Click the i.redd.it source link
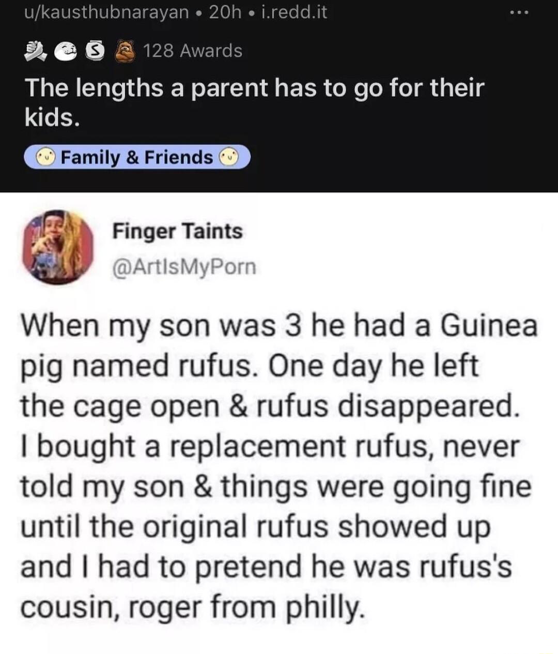Image resolution: width=558 pixels, height=654 pixels. (x=292, y=13)
